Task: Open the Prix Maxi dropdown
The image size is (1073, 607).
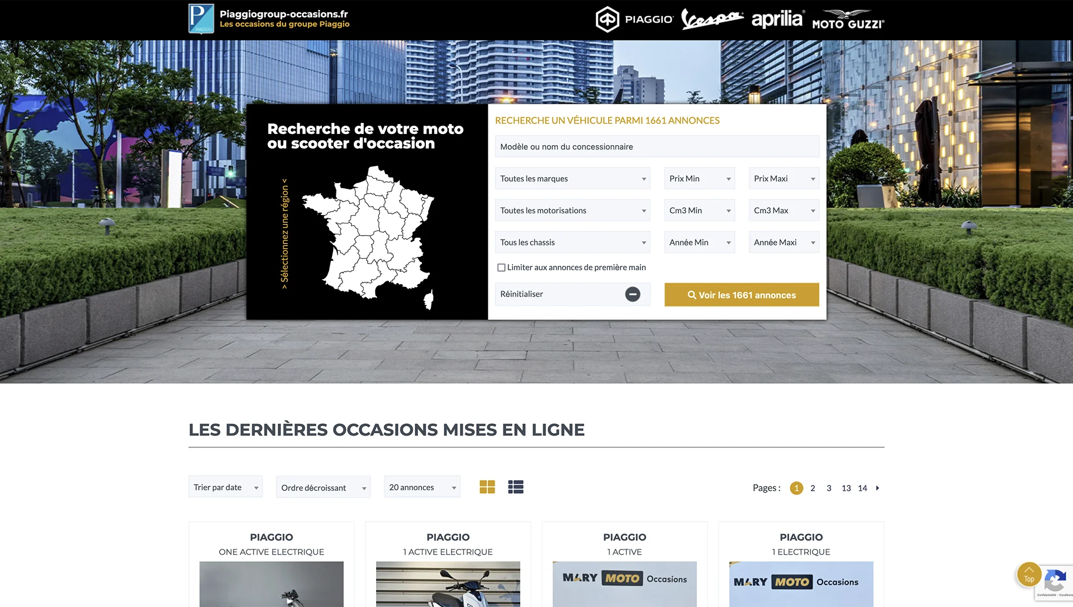Action: 784,179
